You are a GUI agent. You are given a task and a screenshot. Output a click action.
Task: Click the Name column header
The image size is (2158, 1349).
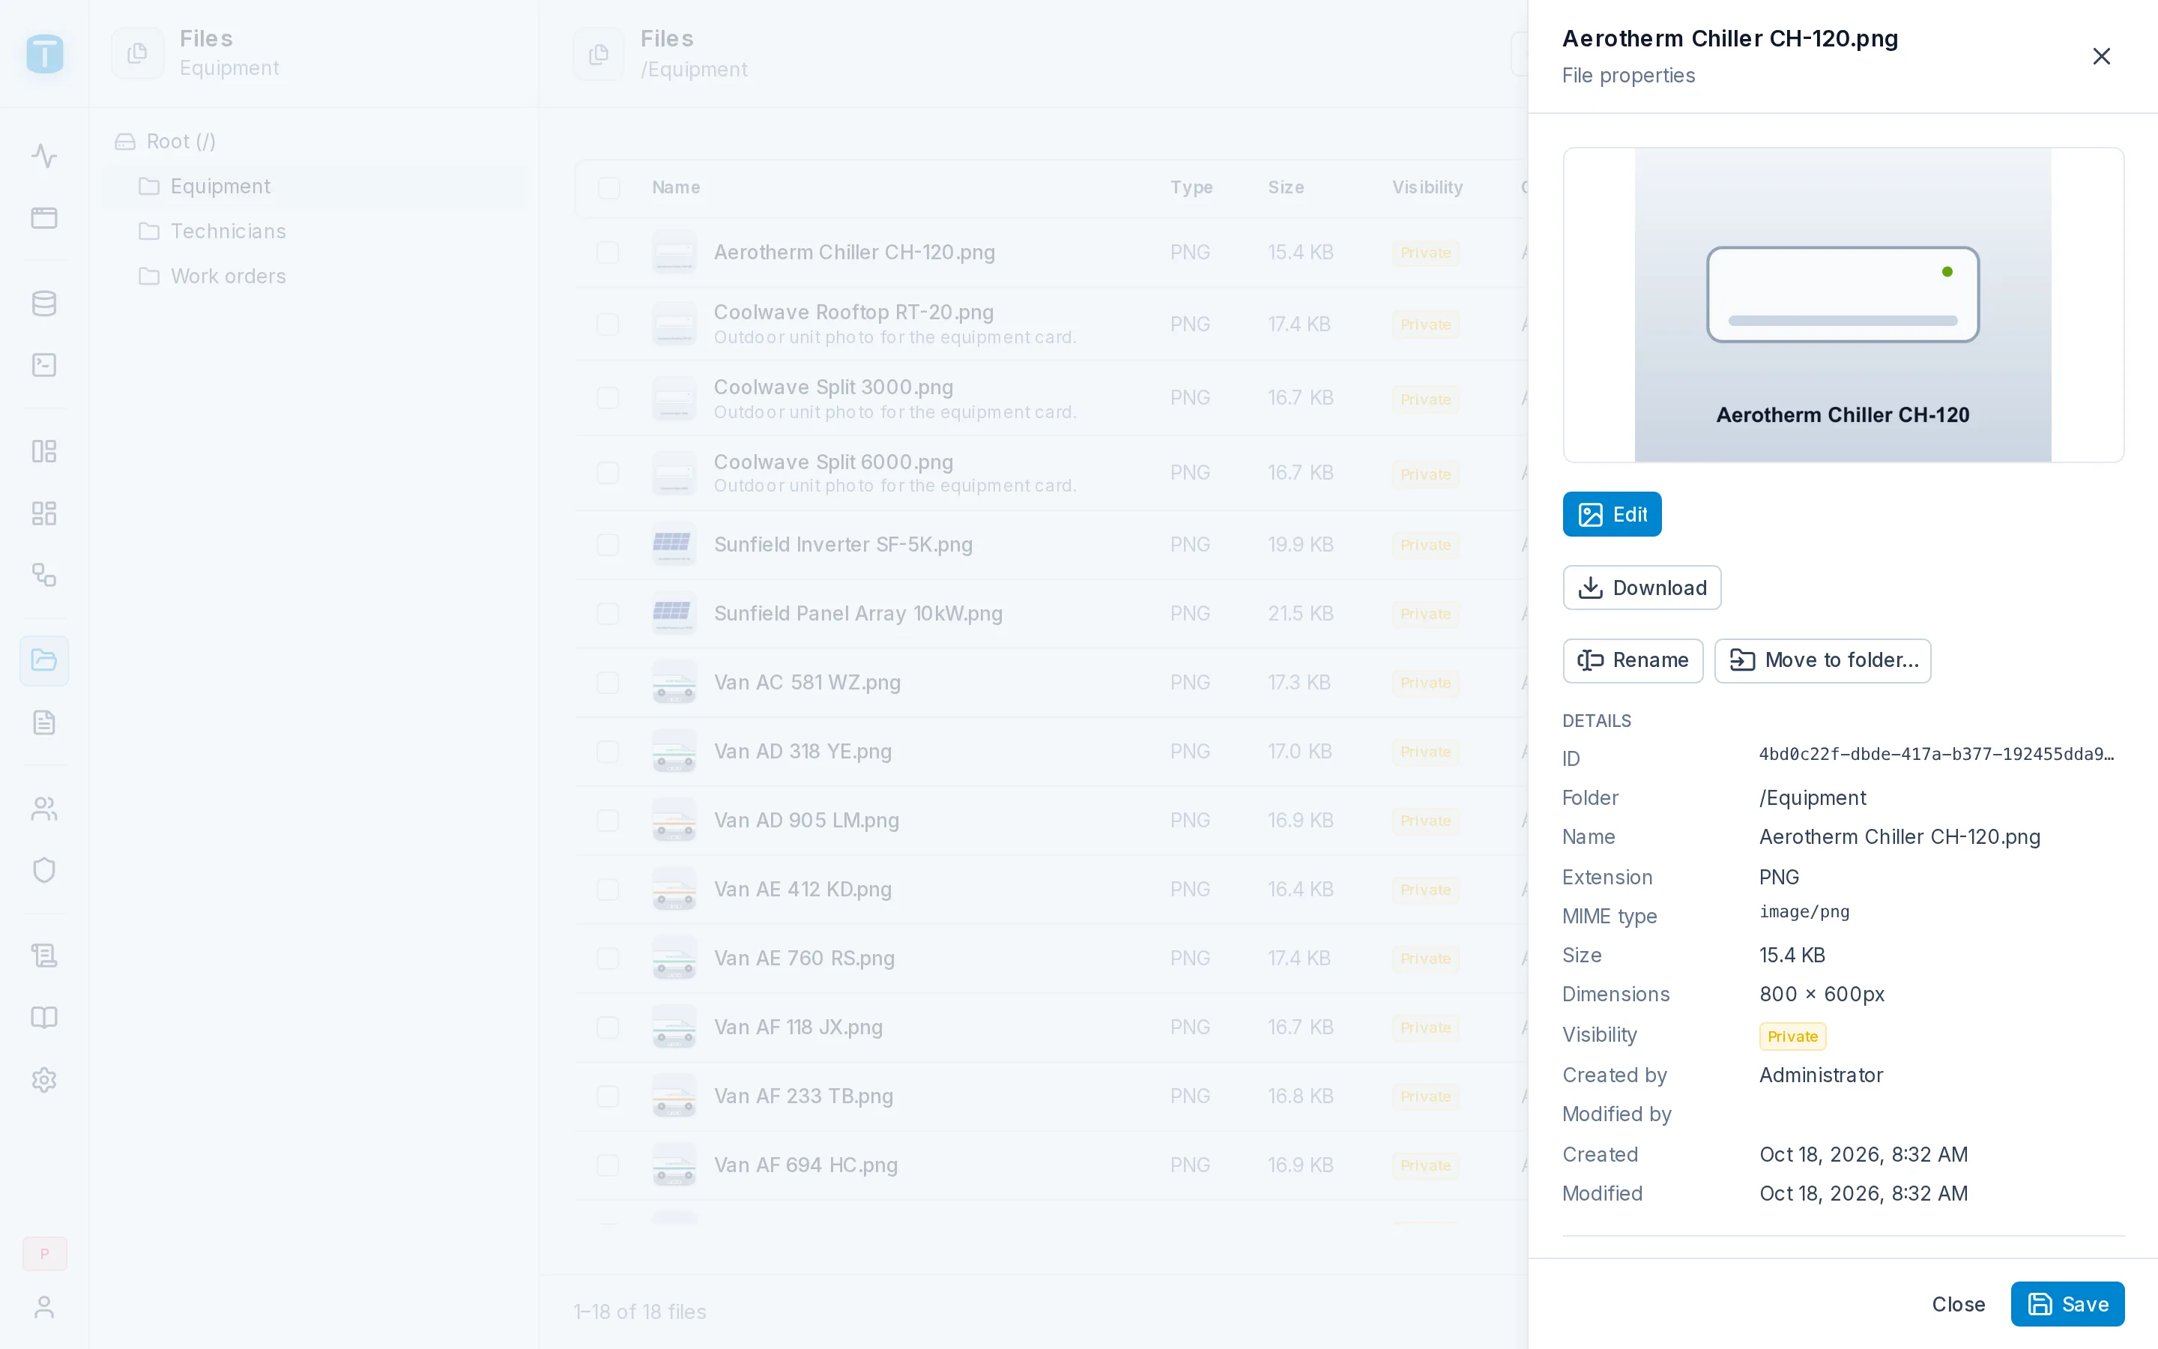click(x=676, y=187)
